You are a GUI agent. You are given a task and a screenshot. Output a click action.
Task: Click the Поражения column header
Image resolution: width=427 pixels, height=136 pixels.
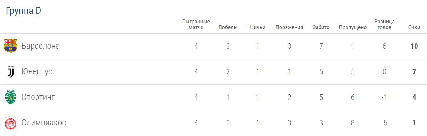(289, 27)
